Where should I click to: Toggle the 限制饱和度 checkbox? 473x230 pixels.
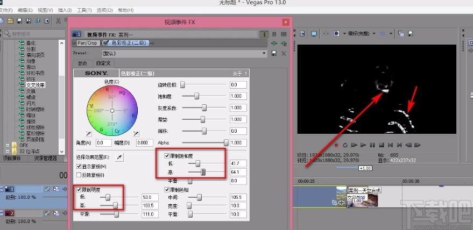(166, 156)
